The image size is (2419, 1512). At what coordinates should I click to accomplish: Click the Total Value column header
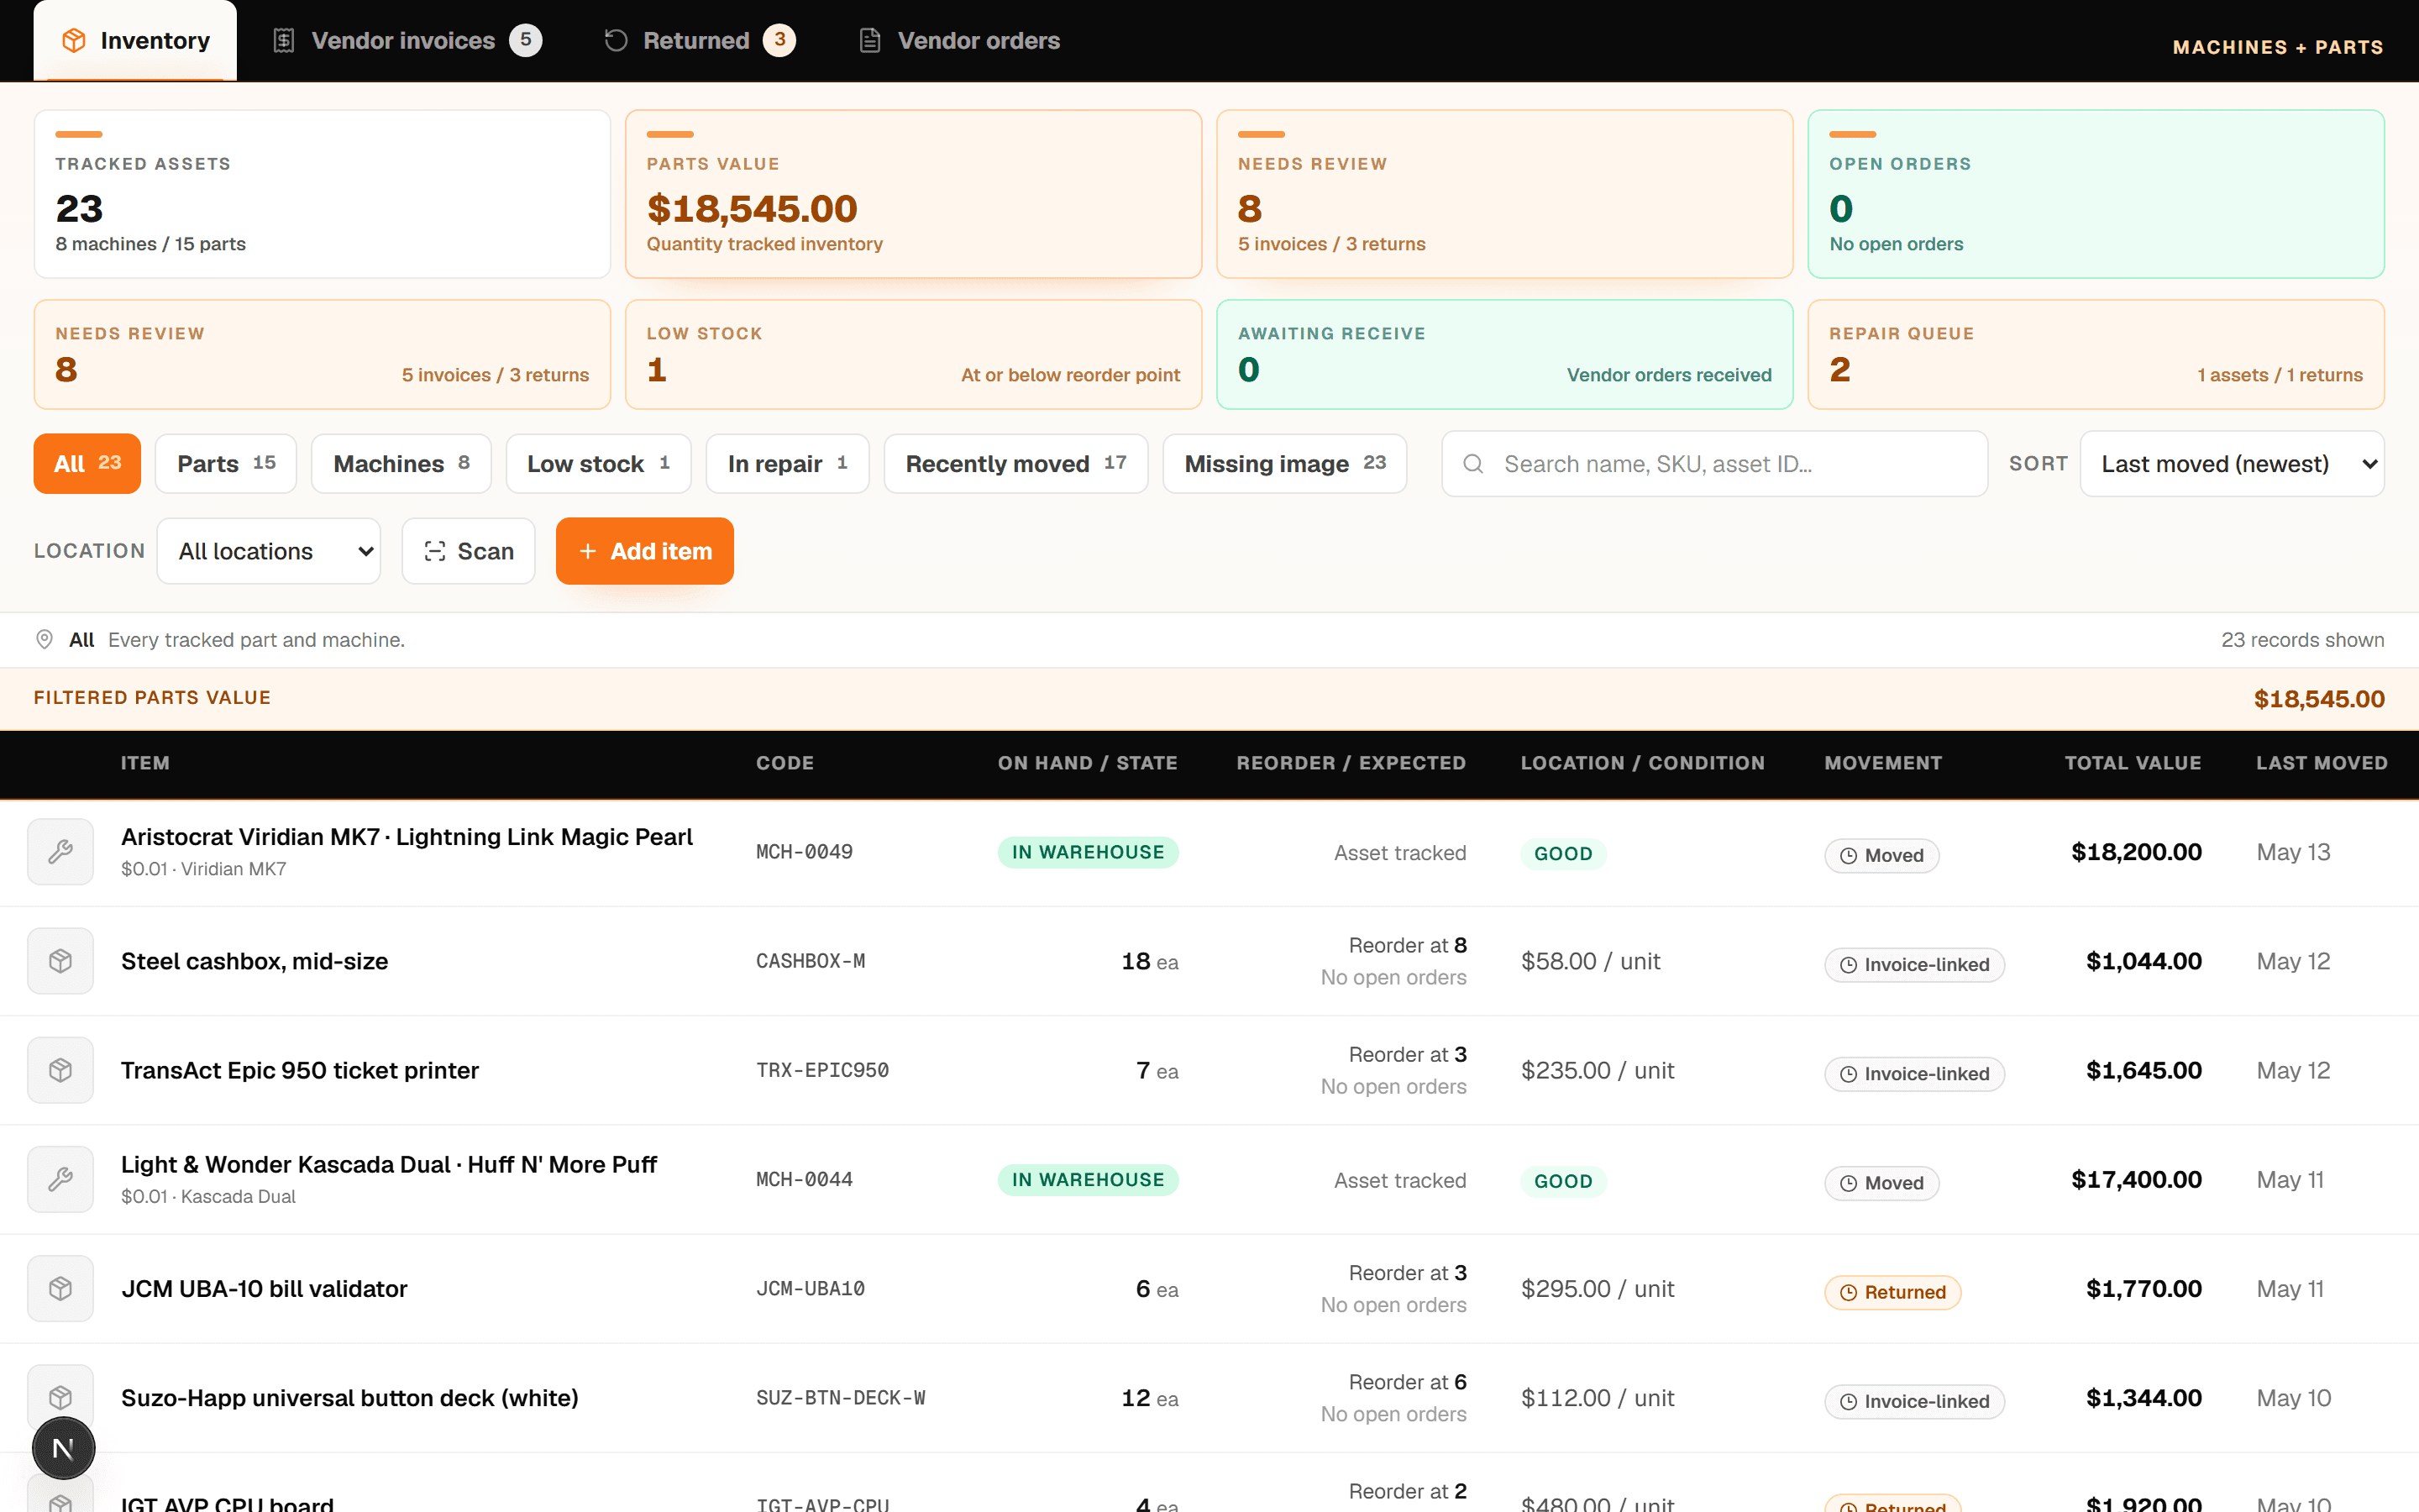pyautogui.click(x=2133, y=763)
